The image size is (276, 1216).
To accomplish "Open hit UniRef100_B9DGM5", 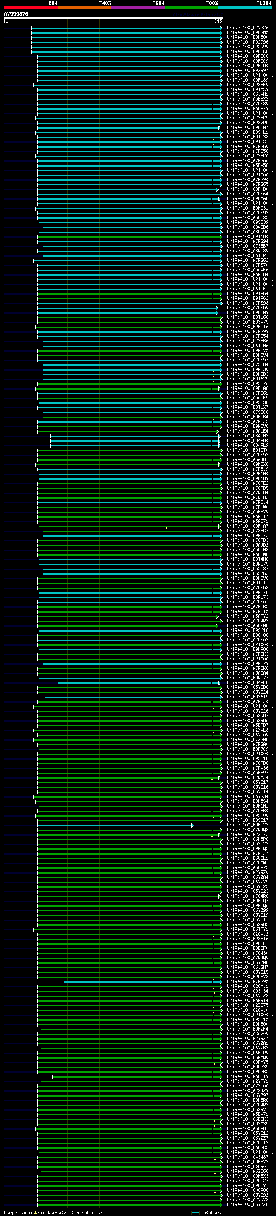I will pyautogui.click(x=248, y=33).
